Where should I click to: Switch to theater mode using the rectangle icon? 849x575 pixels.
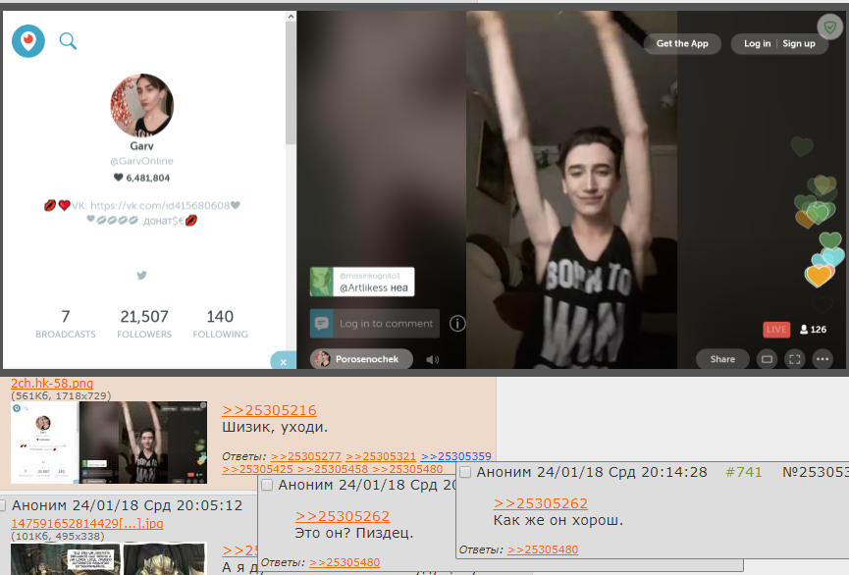coord(768,359)
